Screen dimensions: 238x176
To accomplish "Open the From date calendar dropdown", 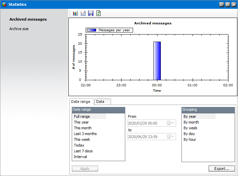I will 170,124.
